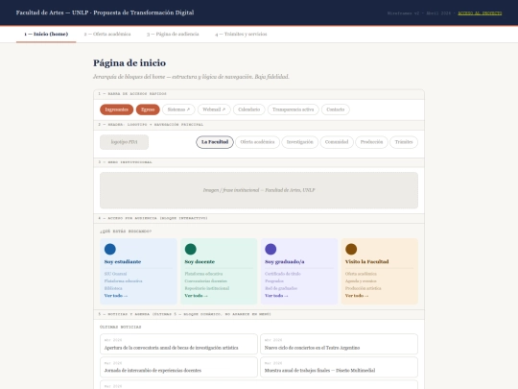Select 'Trámites' in the main navigation
This screenshot has width=518, height=389.
[404, 142]
